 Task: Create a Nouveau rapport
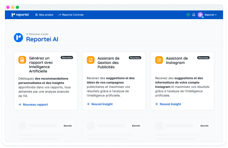(33, 105)
